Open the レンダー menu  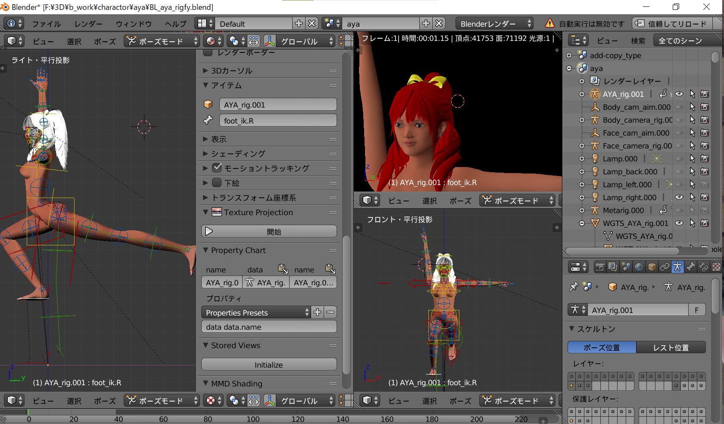(88, 24)
